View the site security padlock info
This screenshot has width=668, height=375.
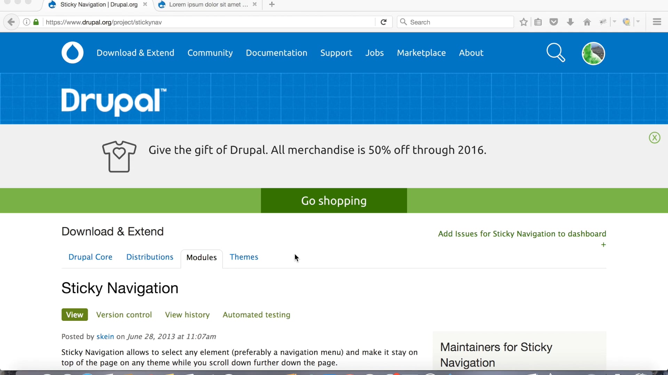point(36,22)
